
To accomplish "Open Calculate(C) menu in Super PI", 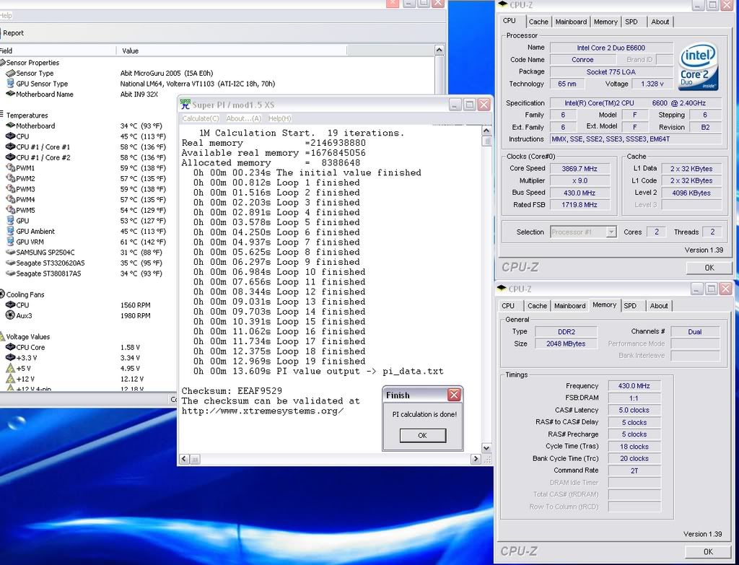I will click(201, 118).
